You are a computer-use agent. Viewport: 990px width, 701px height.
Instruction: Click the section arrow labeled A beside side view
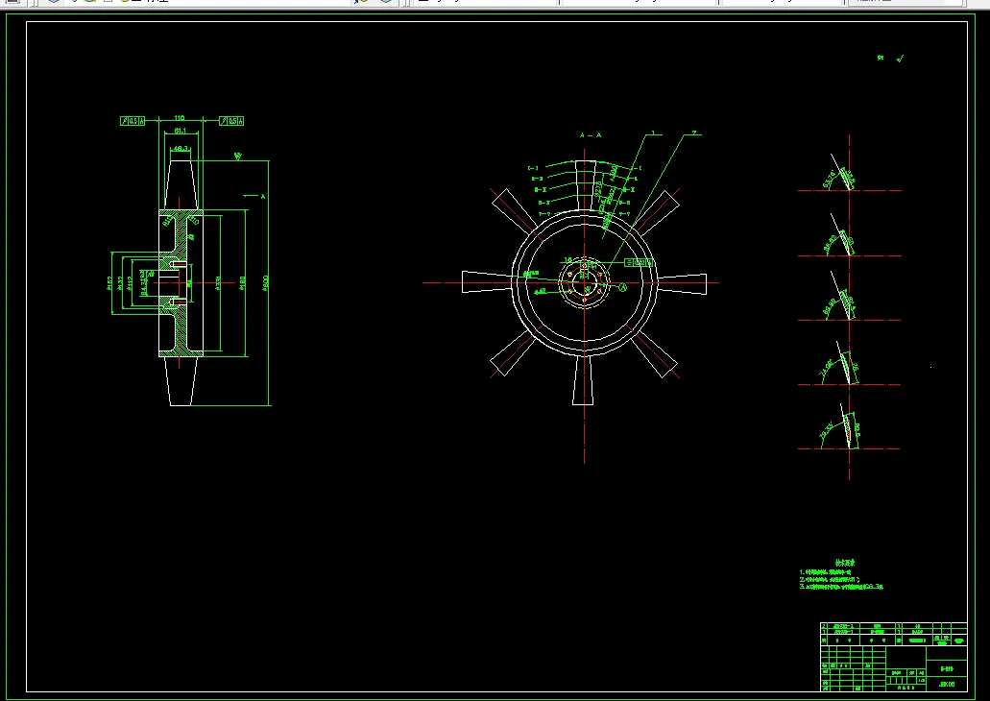pos(255,196)
